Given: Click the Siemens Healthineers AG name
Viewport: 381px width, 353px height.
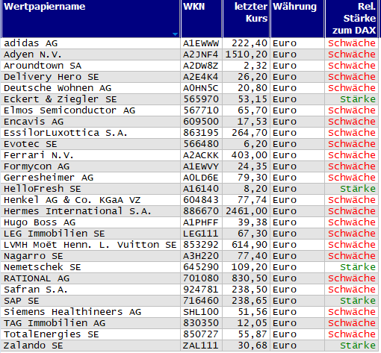Looking at the screenshot, I should click(72, 312).
